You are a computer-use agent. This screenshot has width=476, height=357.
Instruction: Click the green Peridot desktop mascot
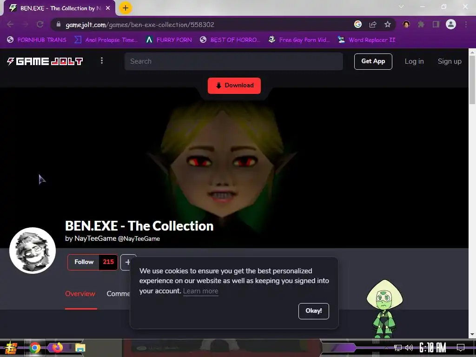point(384,309)
